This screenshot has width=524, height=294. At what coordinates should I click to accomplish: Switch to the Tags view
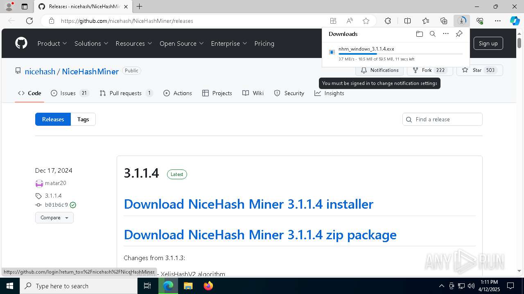tap(83, 119)
